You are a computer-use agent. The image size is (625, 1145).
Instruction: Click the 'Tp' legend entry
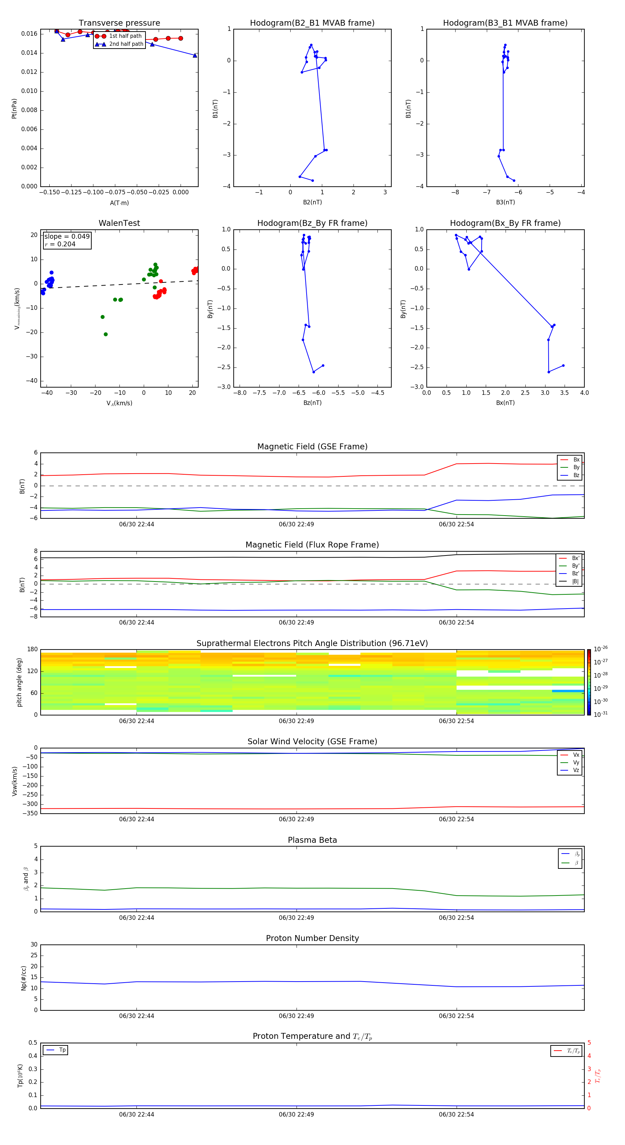(56, 1050)
